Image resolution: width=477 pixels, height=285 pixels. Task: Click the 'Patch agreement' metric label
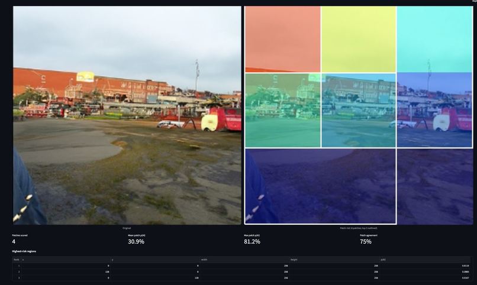tap(368, 235)
